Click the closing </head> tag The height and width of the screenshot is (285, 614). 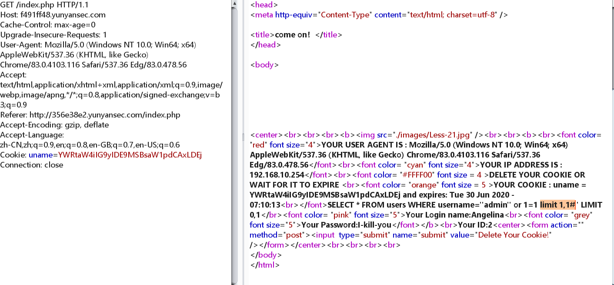[x=266, y=45]
